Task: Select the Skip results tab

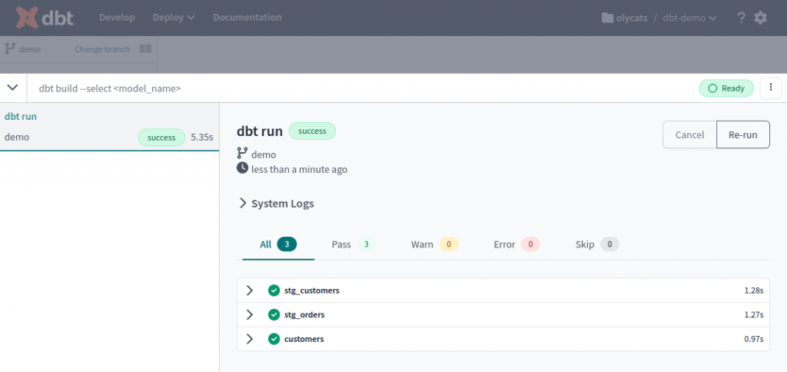Action: 596,244
